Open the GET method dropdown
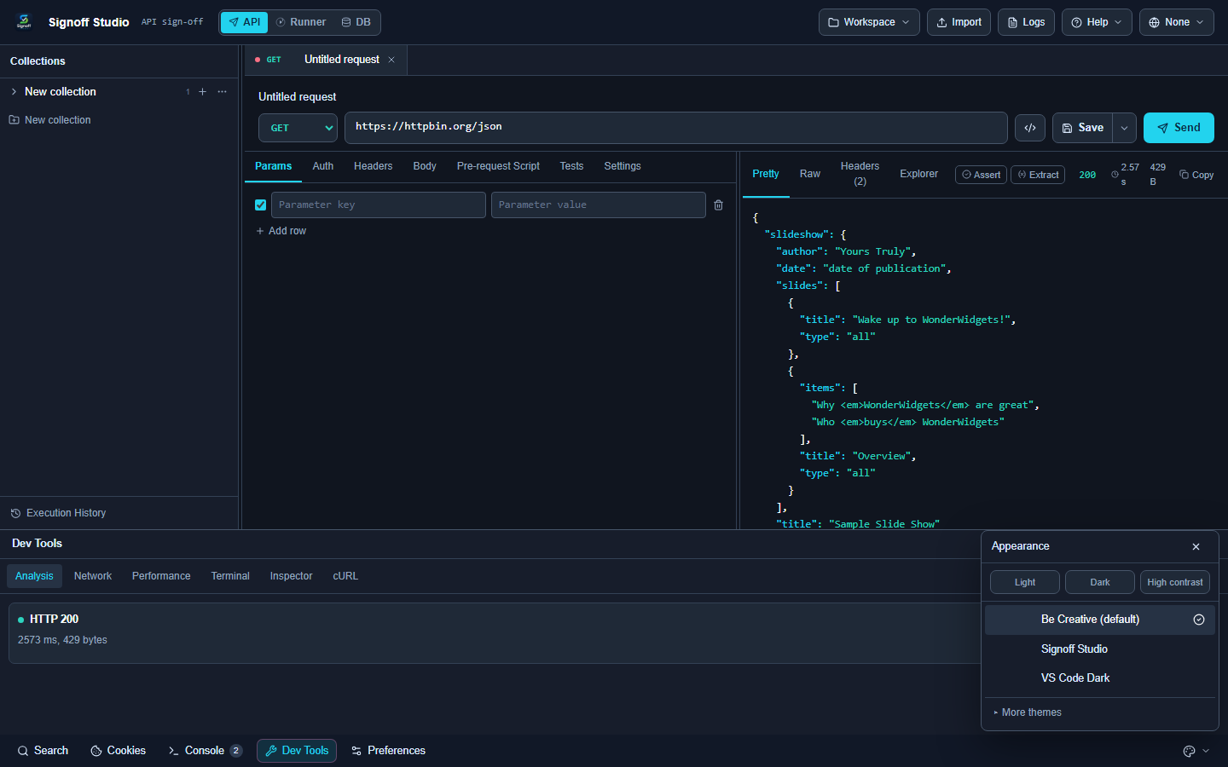The image size is (1228, 767). pyautogui.click(x=298, y=128)
